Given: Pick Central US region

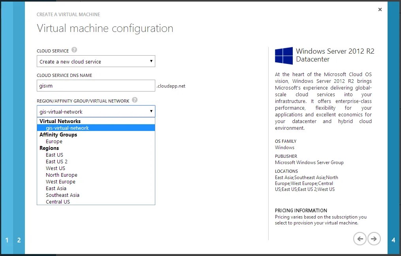Looking at the screenshot, I should [x=96, y=202].
